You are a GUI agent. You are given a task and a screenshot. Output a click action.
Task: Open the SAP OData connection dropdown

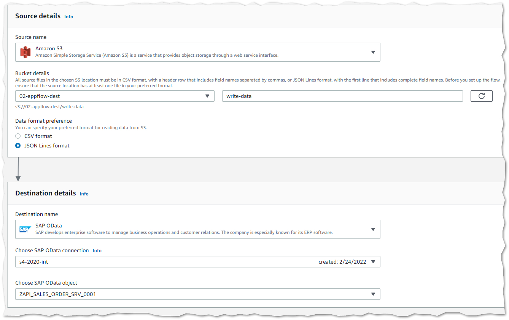click(x=198, y=262)
